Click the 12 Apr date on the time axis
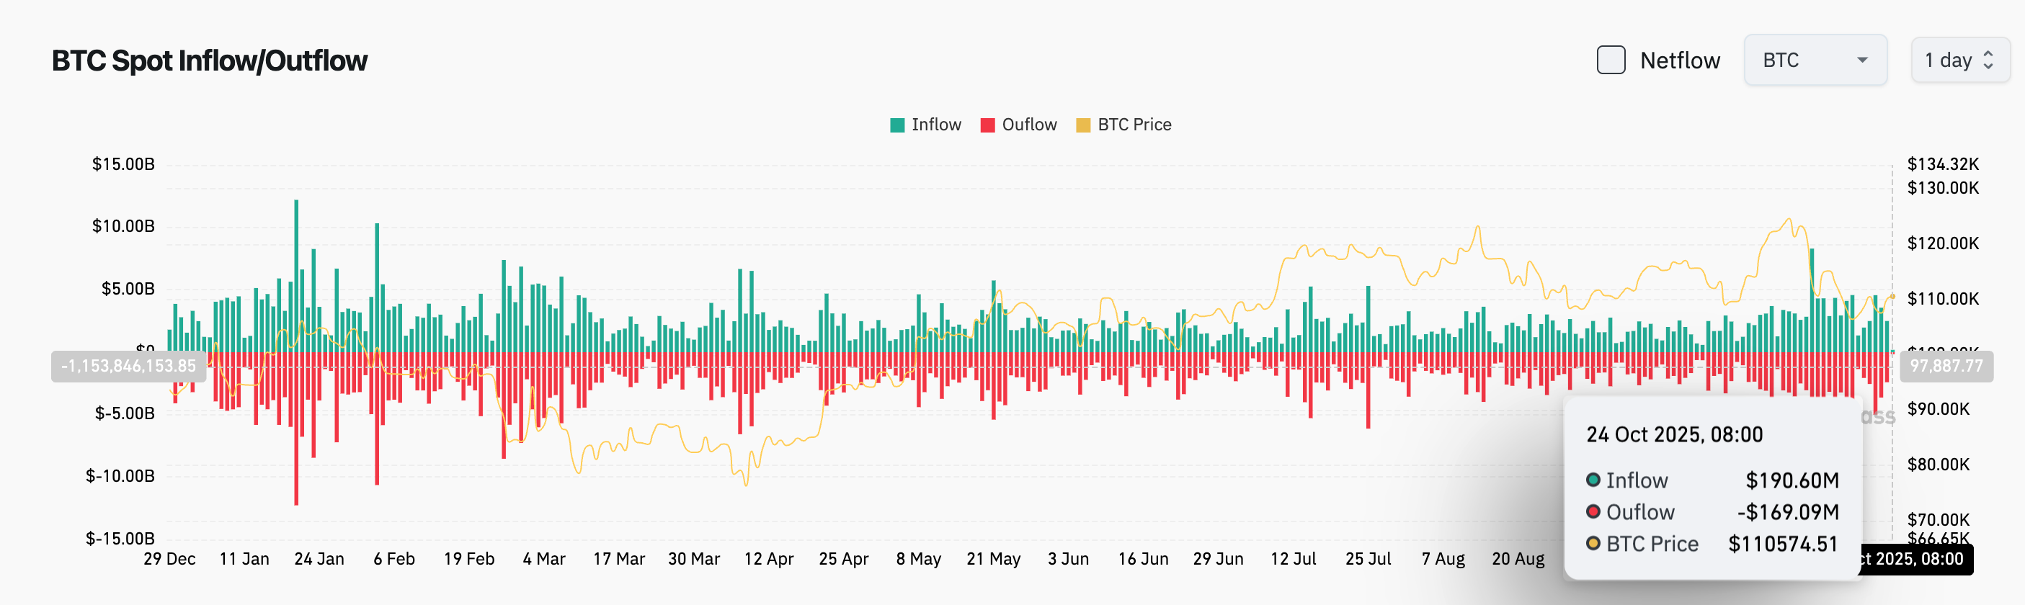The image size is (2025, 605). [768, 559]
